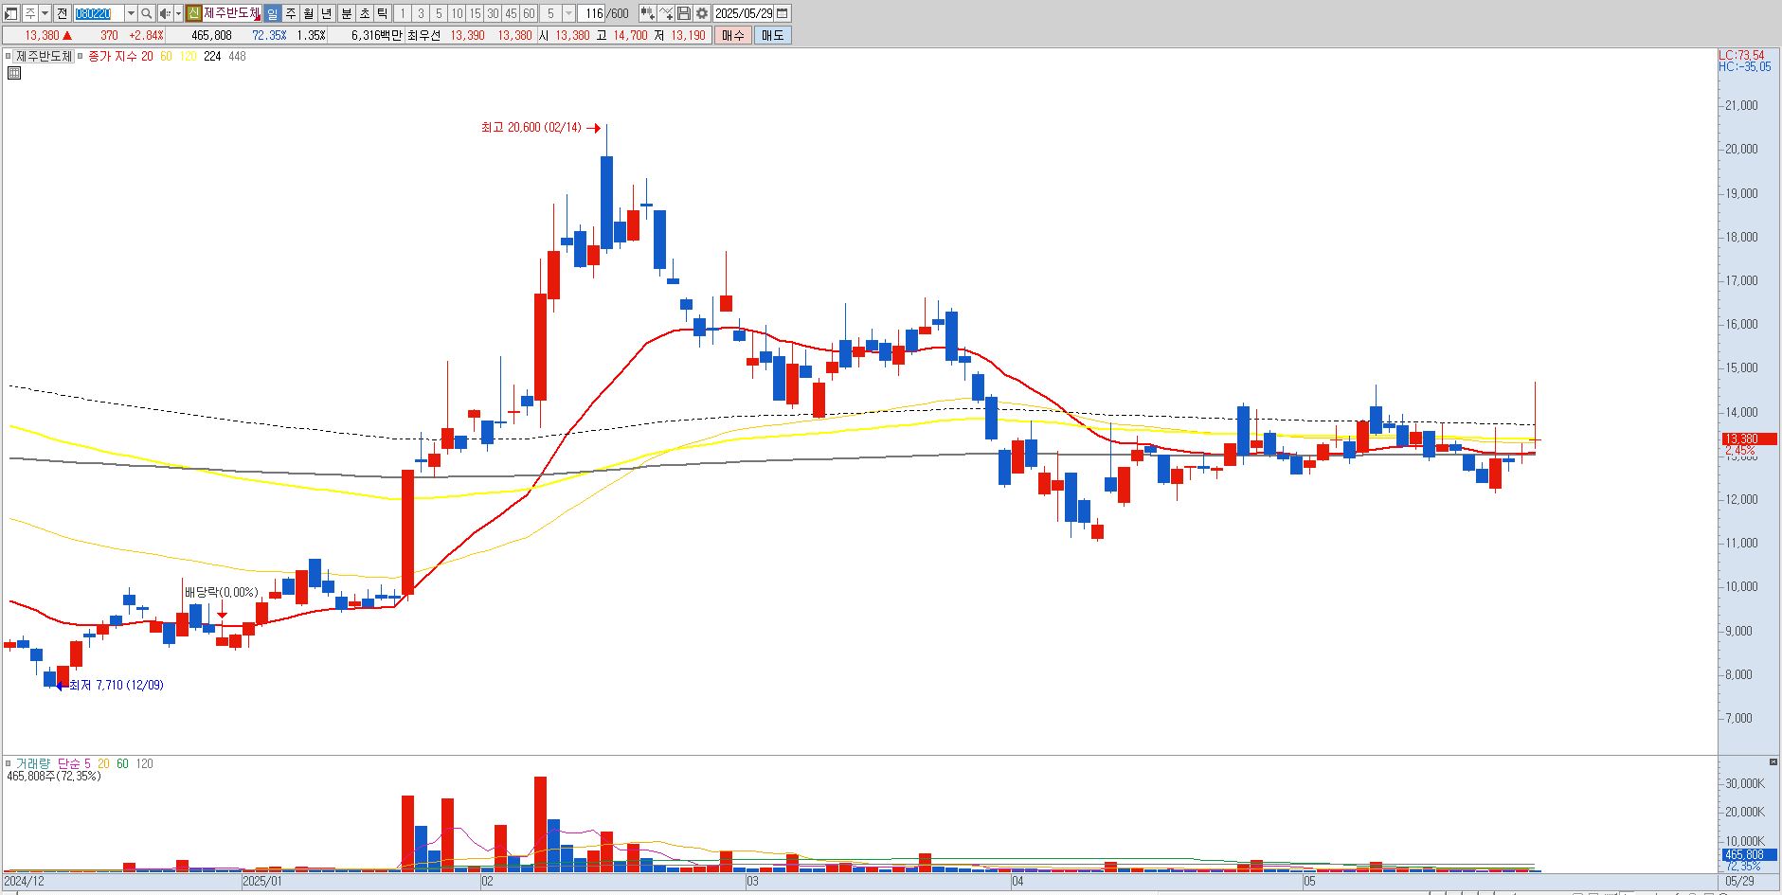The image size is (1782, 895).
Task: Switch to second chart 초 button
Action: pos(364,13)
